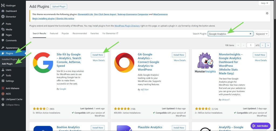Select Add Plugin submenu item
Screen dimensions: 276x131
pos(7,64)
